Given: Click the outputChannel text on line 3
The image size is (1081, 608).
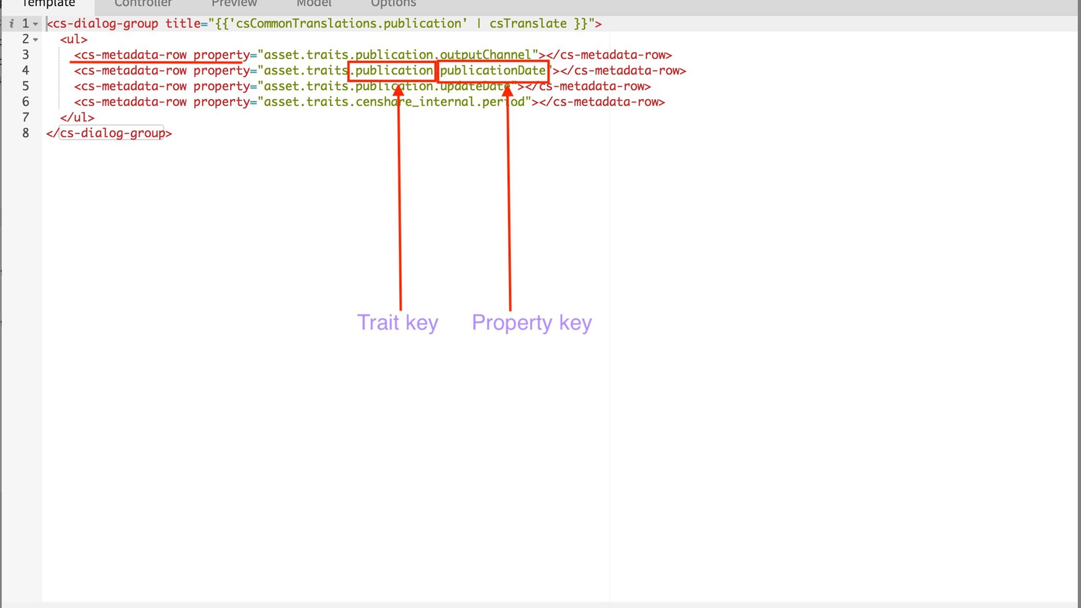Looking at the screenshot, I should pyautogui.click(x=485, y=55).
